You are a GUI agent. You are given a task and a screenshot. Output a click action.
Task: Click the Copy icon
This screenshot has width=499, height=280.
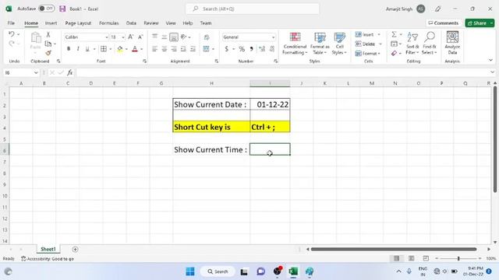48,44
